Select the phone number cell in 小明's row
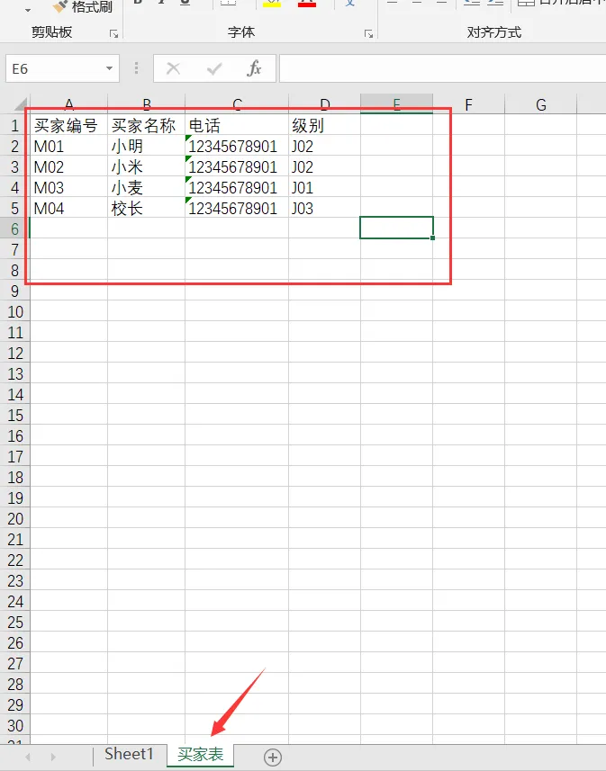Image resolution: width=606 pixels, height=771 pixels. [x=237, y=146]
